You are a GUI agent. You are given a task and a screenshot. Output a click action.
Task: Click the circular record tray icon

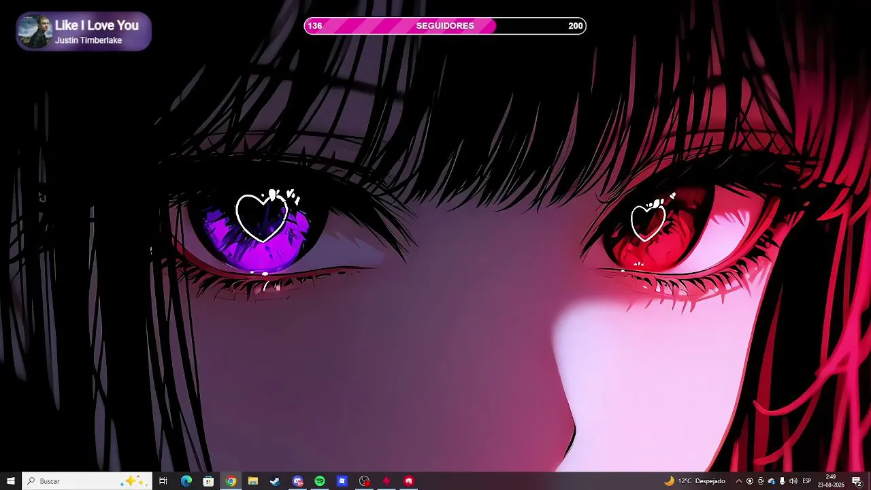(x=750, y=481)
